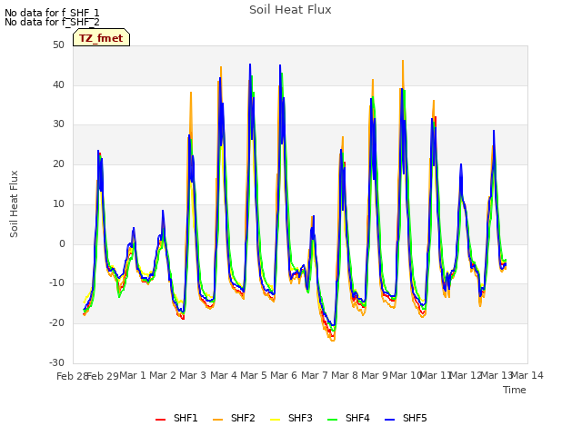The height and width of the screenshot is (436, 582).
Task: Click the 'No data for f_SHF_2' message
Action: (52, 22)
